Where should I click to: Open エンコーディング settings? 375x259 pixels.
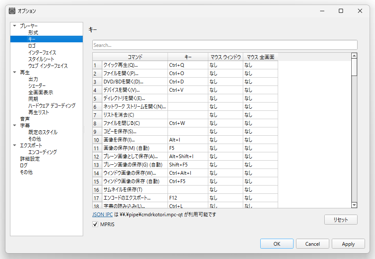(x=42, y=152)
